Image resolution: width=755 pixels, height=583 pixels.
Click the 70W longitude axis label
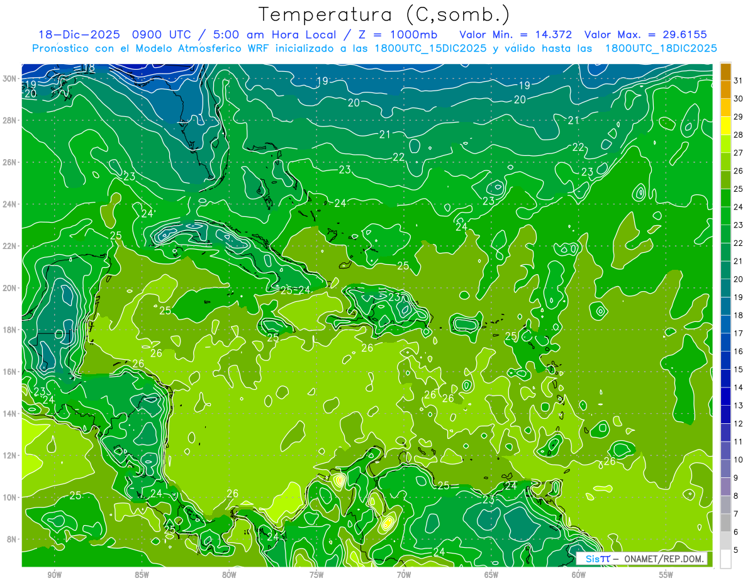pyautogui.click(x=404, y=575)
